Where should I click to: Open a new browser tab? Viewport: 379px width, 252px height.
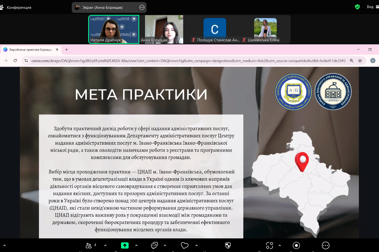click(x=66, y=50)
